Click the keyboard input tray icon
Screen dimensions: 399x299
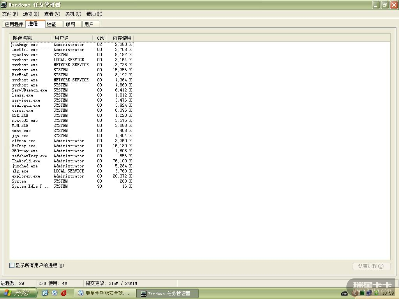[x=344, y=294]
